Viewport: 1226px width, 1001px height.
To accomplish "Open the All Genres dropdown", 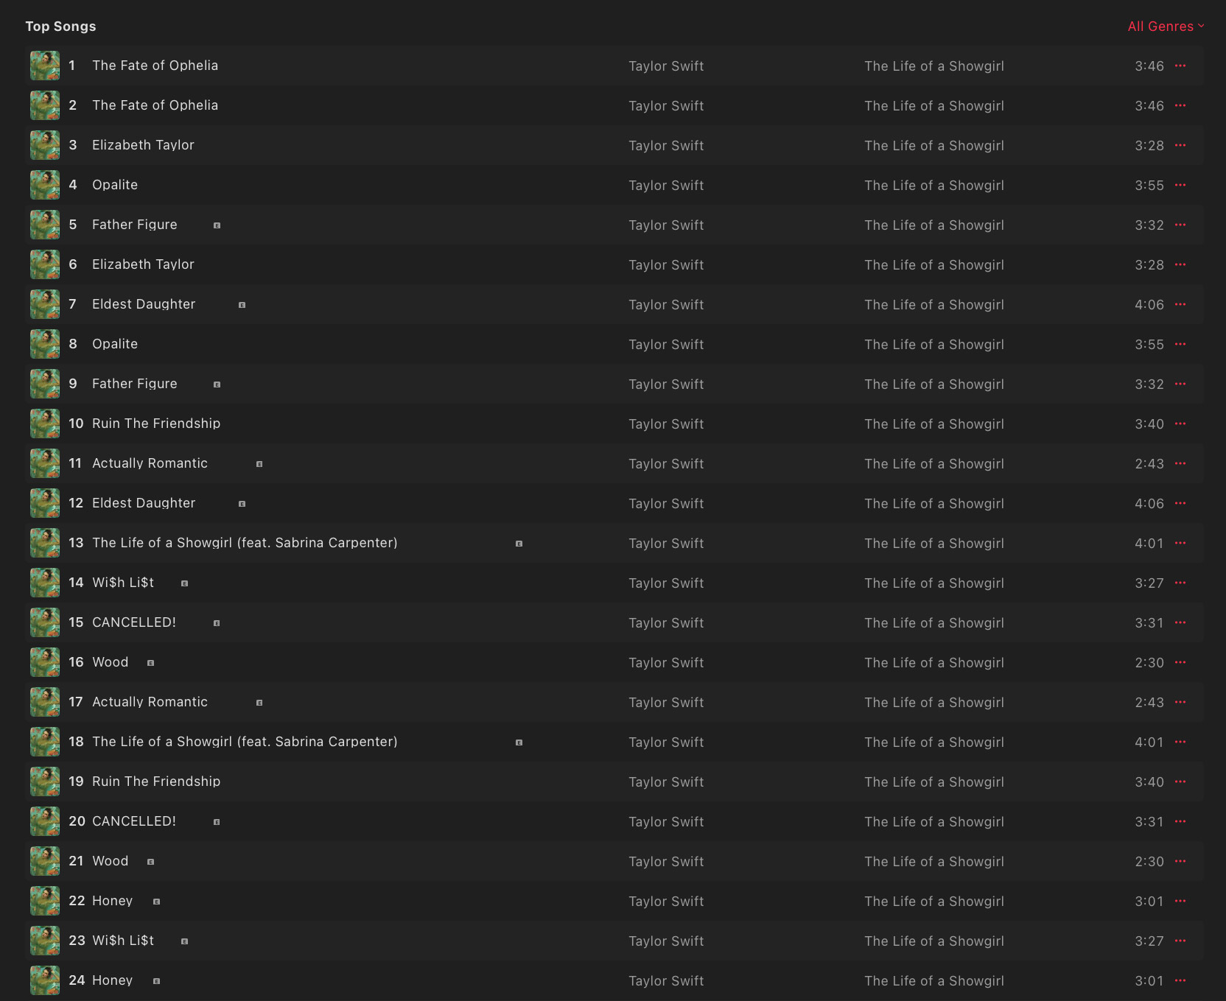I will 1166,27.
